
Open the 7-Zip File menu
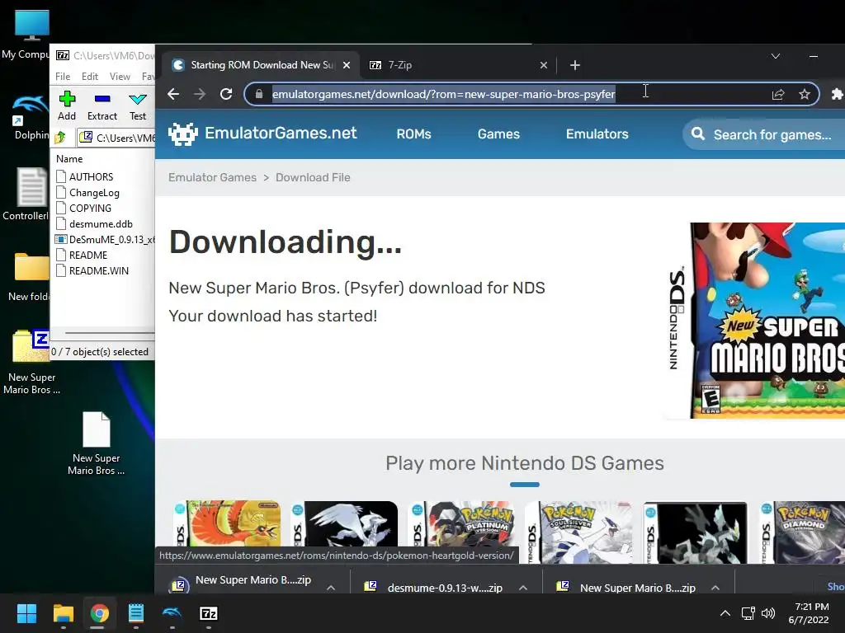pos(63,77)
